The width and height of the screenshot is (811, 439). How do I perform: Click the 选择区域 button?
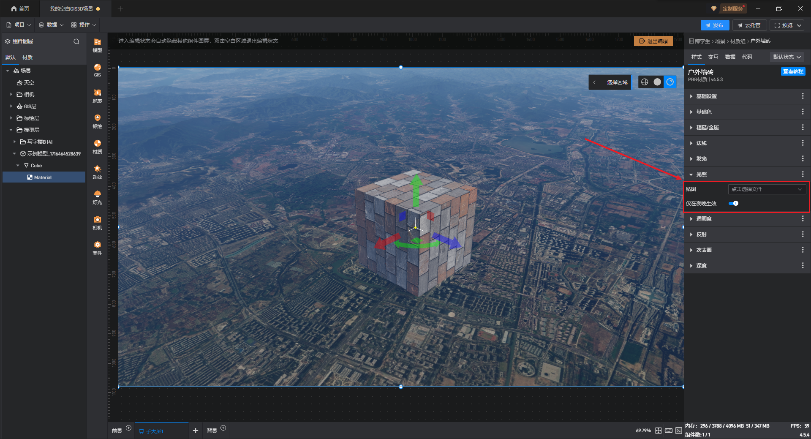point(617,82)
